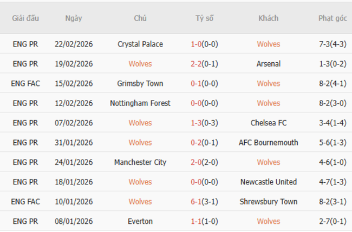Select Grimsby Town in home column

(x=140, y=84)
